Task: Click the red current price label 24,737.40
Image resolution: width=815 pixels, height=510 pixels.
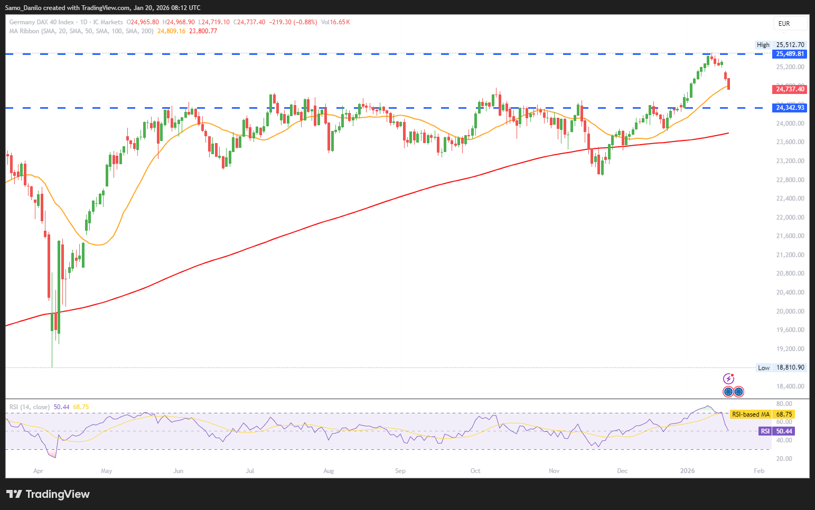Action: pos(790,89)
